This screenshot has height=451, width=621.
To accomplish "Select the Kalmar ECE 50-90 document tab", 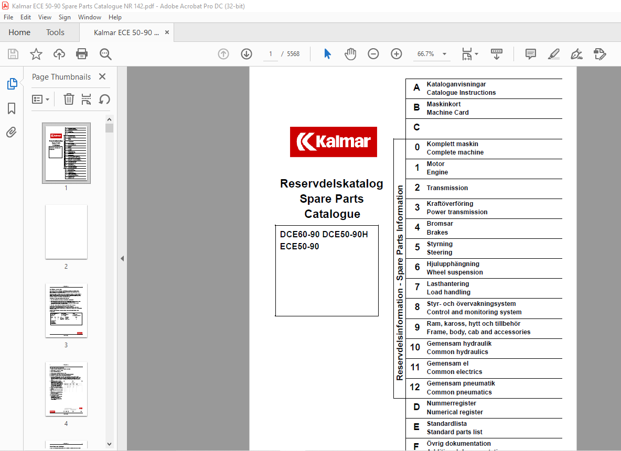I will point(126,32).
